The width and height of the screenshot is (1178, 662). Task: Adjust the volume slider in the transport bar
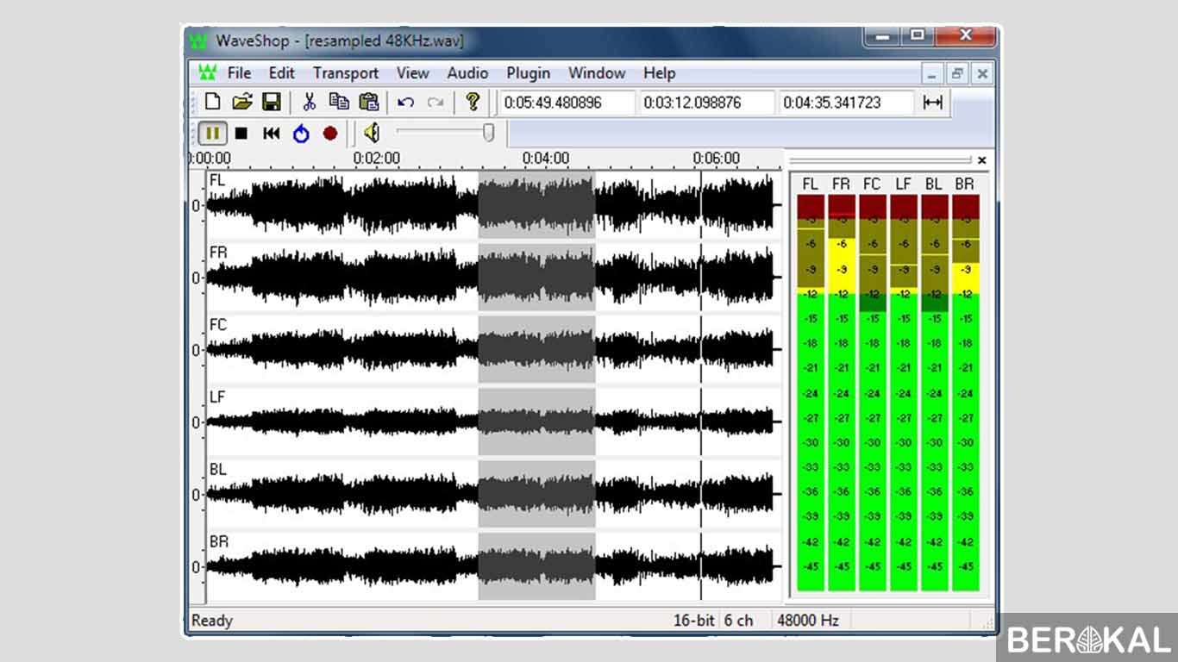tap(487, 132)
